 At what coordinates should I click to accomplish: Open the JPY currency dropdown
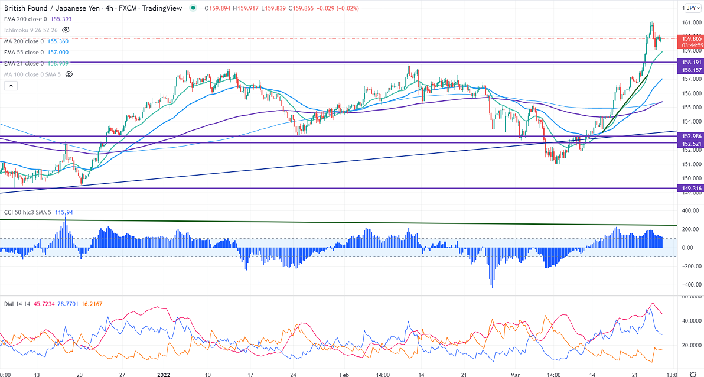[x=692, y=8]
